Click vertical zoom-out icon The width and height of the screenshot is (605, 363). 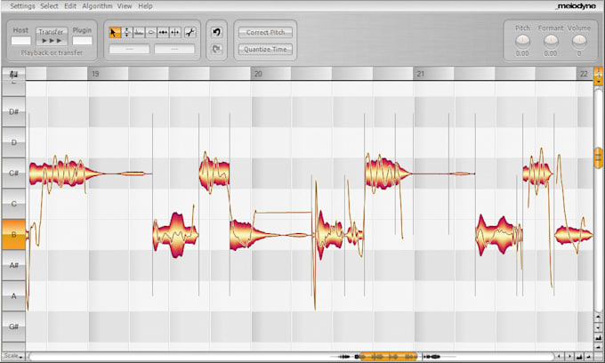(598, 346)
